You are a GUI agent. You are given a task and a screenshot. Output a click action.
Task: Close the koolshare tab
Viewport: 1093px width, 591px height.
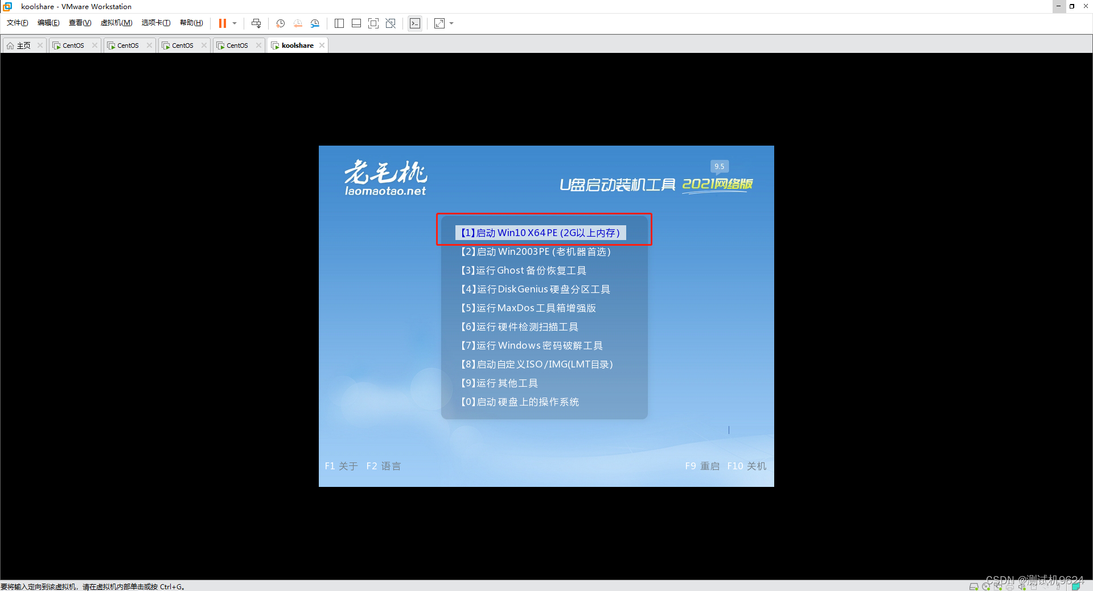point(322,46)
